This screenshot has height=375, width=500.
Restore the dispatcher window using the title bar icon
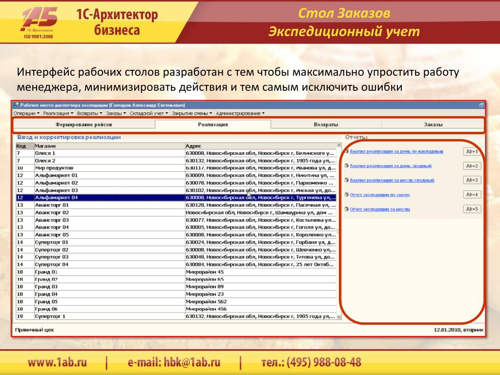(x=481, y=105)
